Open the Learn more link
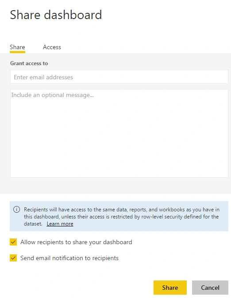 [60, 224]
